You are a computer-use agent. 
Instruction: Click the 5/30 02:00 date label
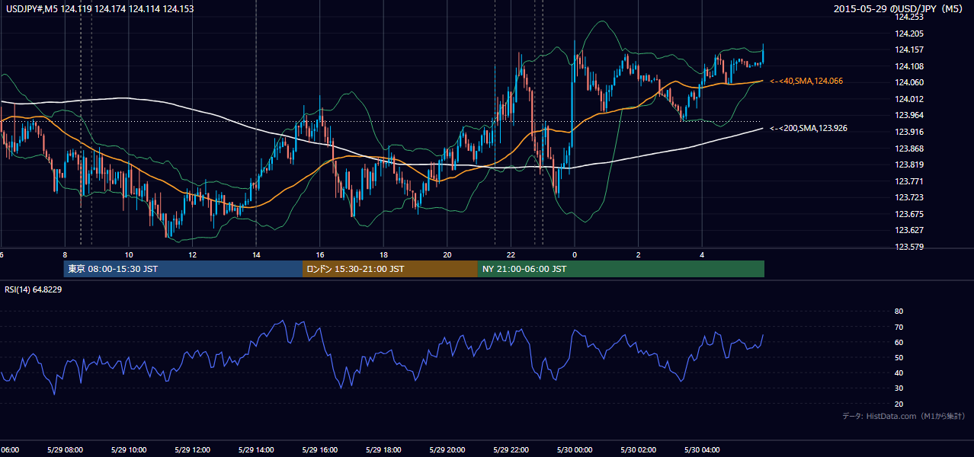click(x=638, y=449)
